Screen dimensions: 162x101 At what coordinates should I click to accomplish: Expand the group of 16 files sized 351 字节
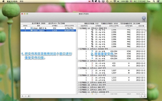pos(79,85)
